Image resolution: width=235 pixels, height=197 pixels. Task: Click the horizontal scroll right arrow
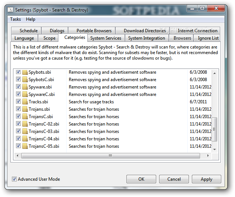[x=208, y=156]
